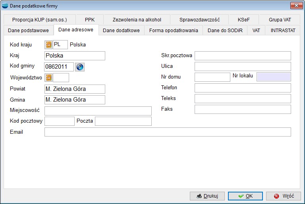Select the Forma opodatkowania tab
Viewport: 305px width, 204px height.
click(174, 31)
